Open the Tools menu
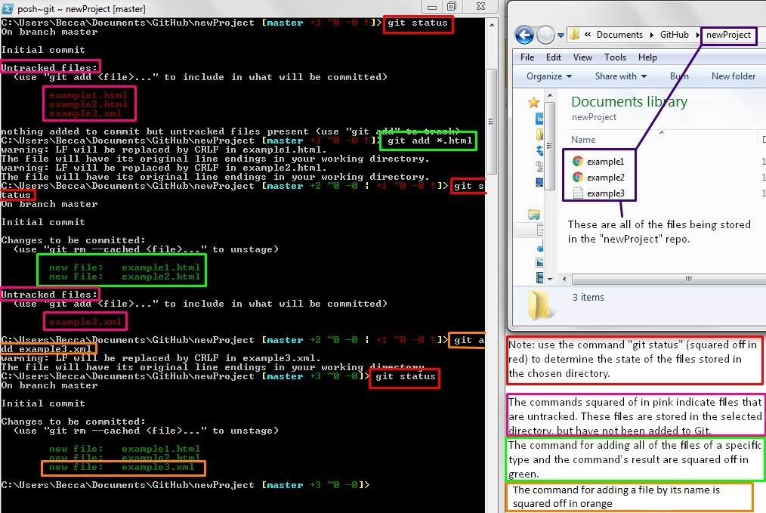This screenshot has height=513, width=766. pyautogui.click(x=615, y=57)
